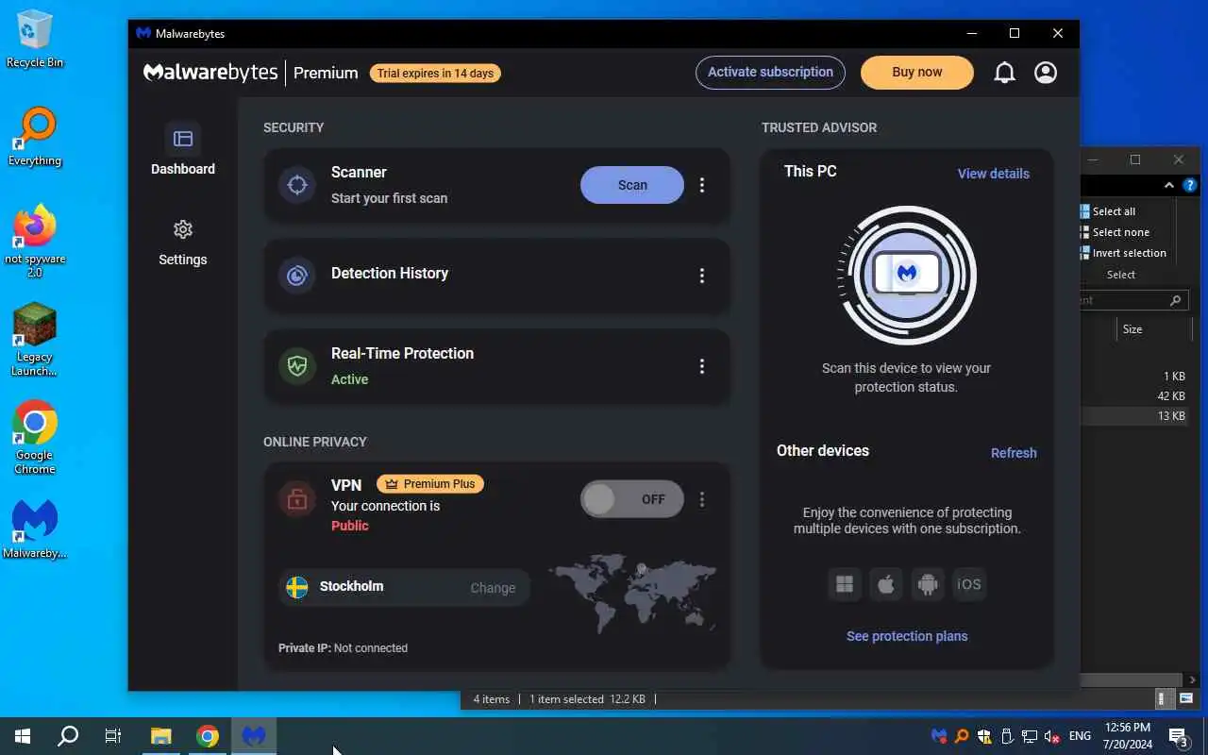This screenshot has height=755, width=1208.
Task: Select the 1 KB file row
Action: click(x=1136, y=377)
